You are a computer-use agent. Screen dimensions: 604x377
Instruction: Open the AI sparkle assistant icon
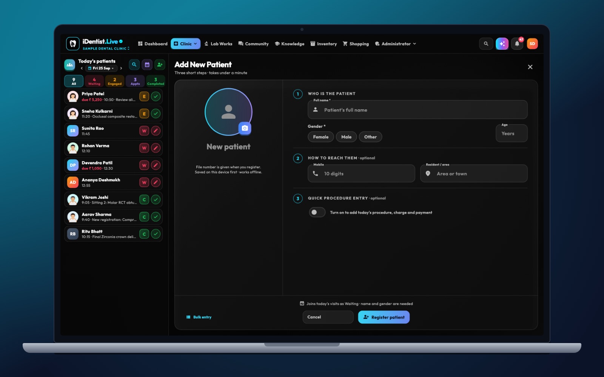click(x=502, y=44)
